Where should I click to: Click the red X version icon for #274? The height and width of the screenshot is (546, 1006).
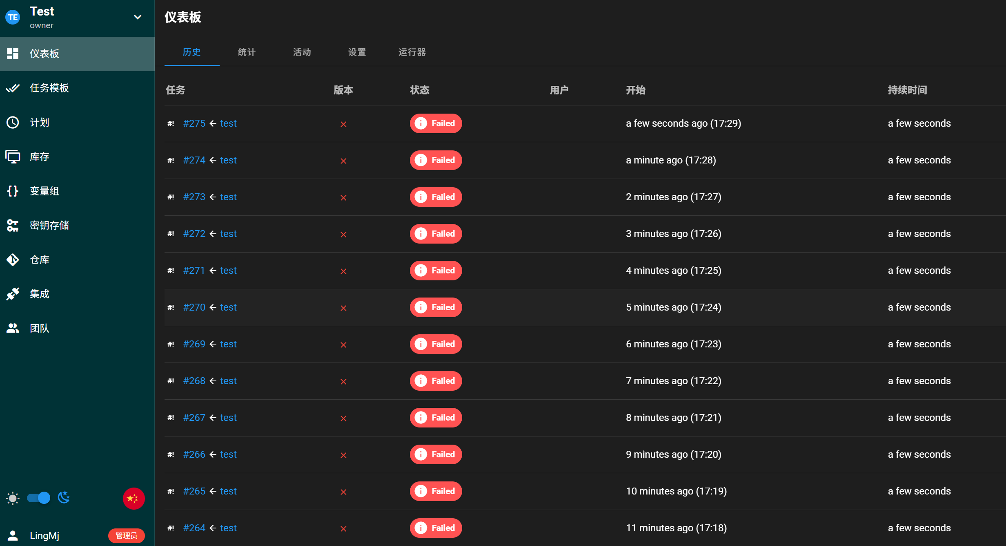tap(343, 161)
